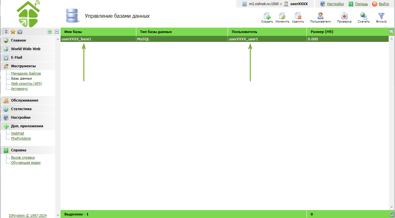
Task: Open the PhpMyAdmin link
Action: point(21,138)
